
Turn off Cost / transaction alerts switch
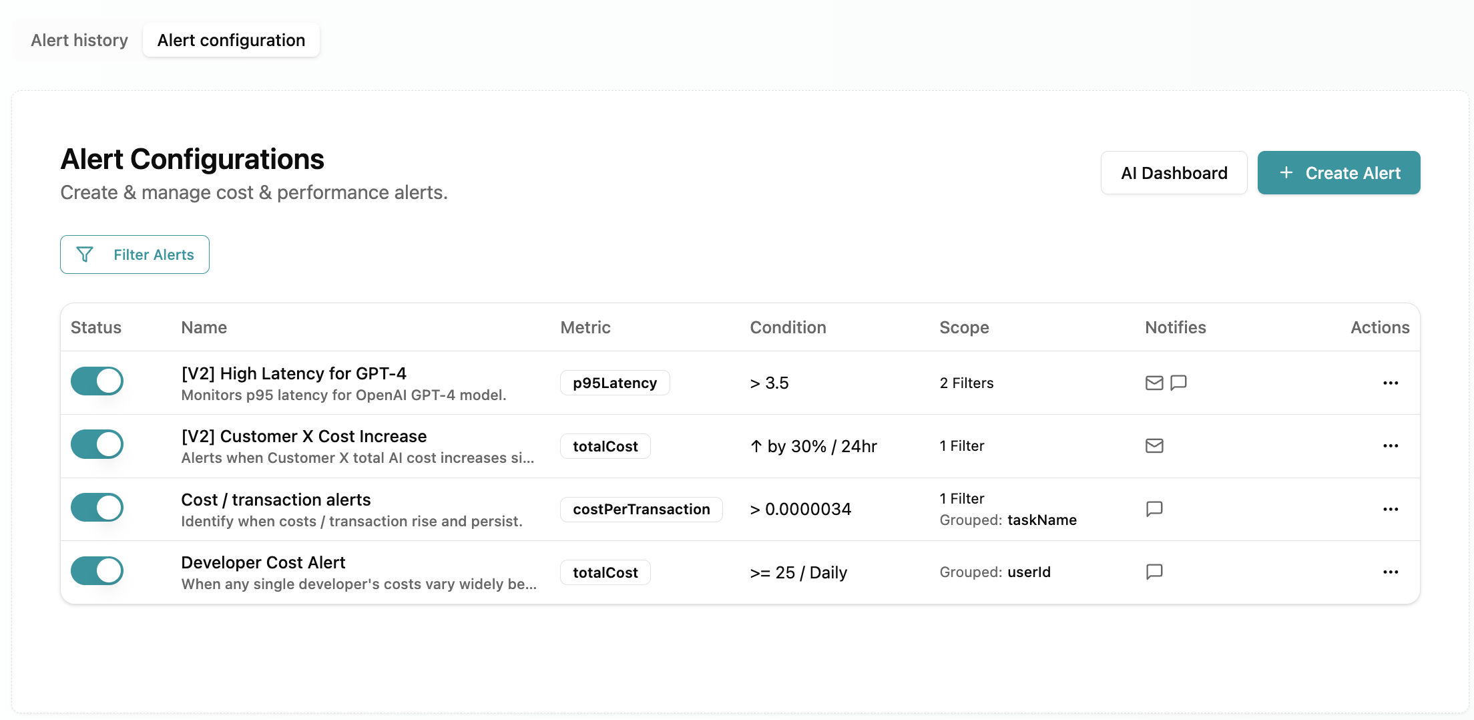pyautogui.click(x=97, y=508)
